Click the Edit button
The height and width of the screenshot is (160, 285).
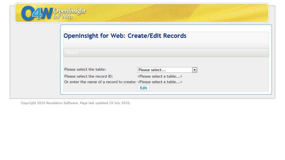click(143, 88)
